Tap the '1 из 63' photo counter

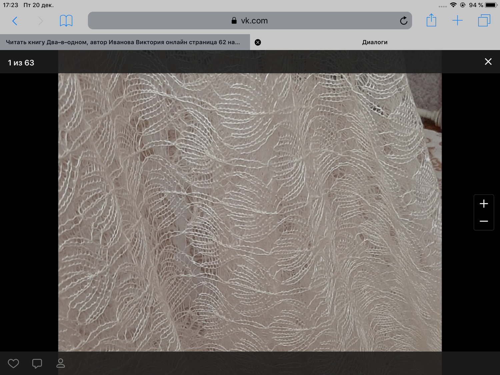(21, 63)
